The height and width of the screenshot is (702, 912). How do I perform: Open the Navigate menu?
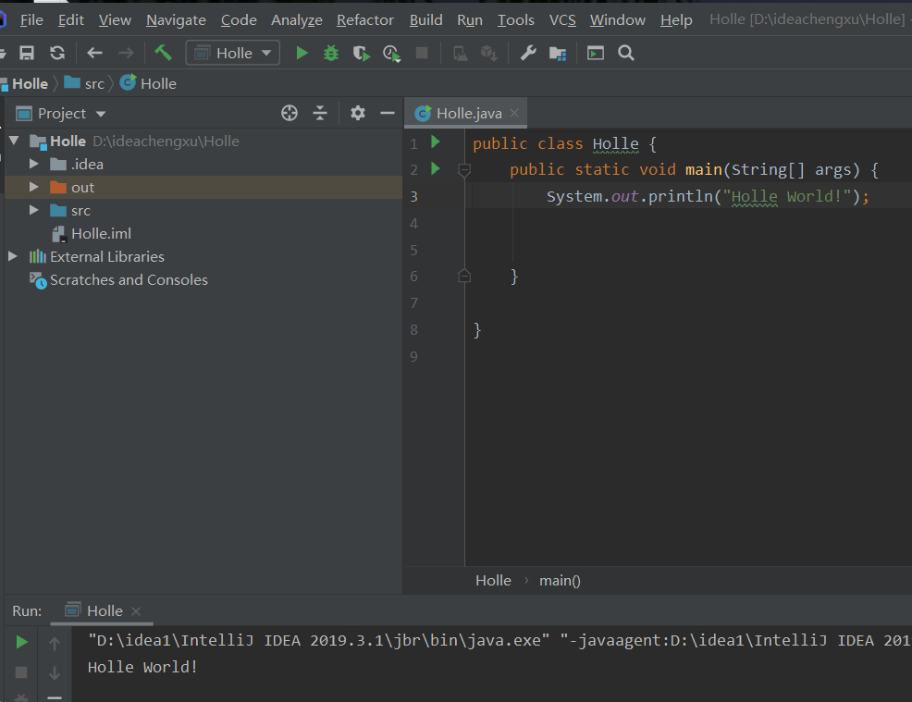coord(176,20)
